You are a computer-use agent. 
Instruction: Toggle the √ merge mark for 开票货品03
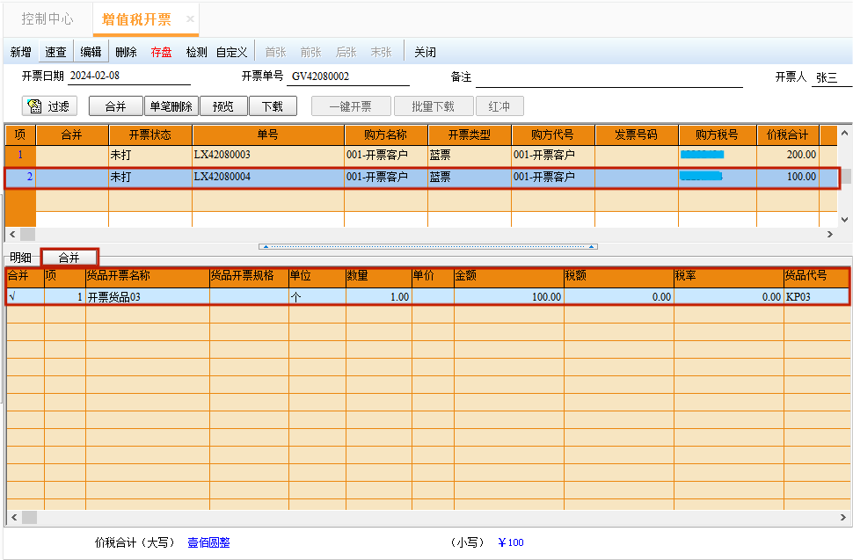(25, 297)
